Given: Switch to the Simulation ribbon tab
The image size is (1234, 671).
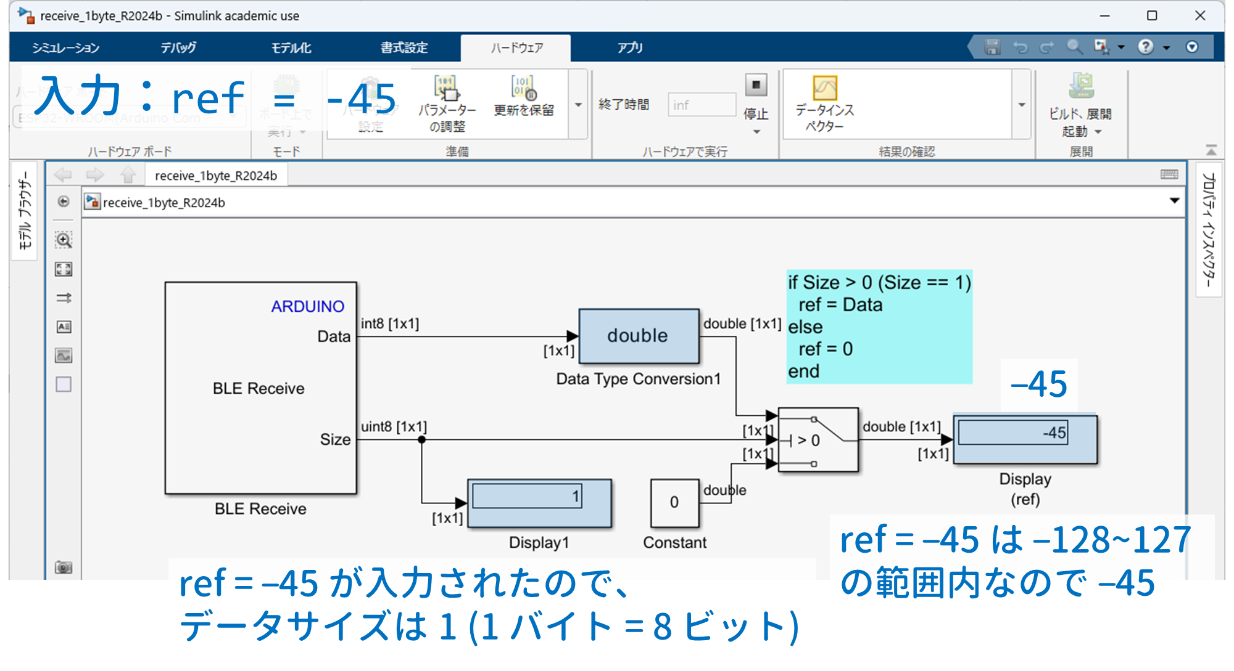Looking at the screenshot, I should tap(65, 47).
